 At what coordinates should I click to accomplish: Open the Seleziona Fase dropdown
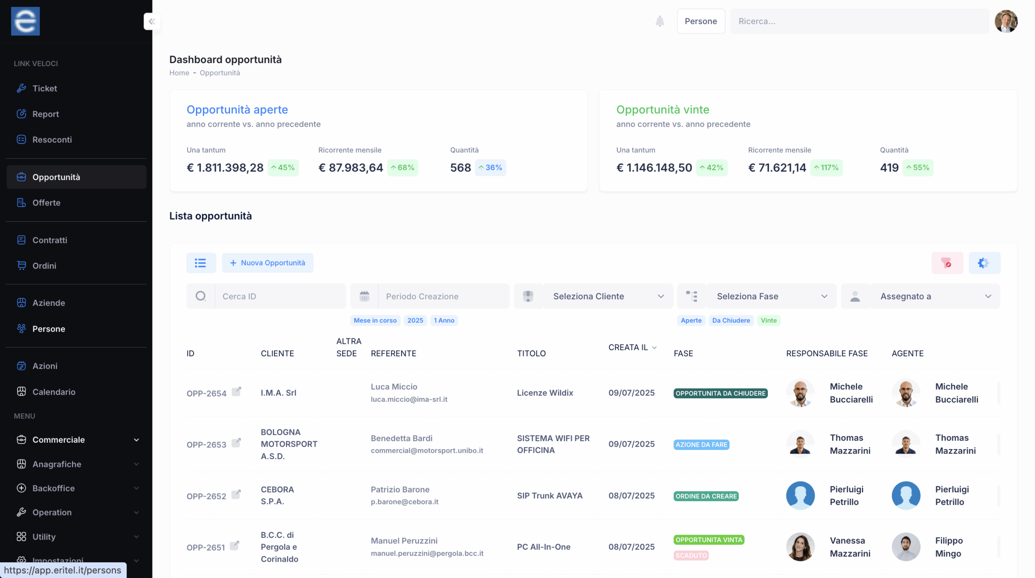point(771,296)
